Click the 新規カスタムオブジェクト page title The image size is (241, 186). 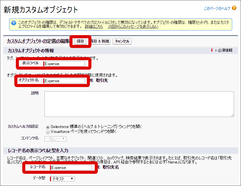(x=41, y=10)
